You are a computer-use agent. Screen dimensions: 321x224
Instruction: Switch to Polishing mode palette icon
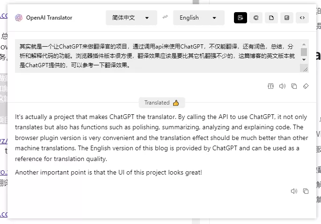tap(256, 18)
